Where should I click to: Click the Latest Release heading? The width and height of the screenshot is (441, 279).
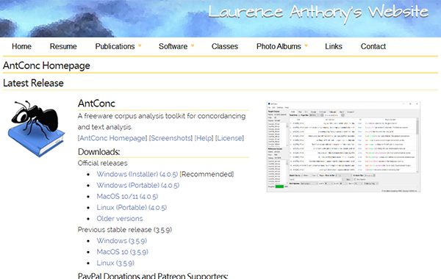pyautogui.click(x=33, y=83)
